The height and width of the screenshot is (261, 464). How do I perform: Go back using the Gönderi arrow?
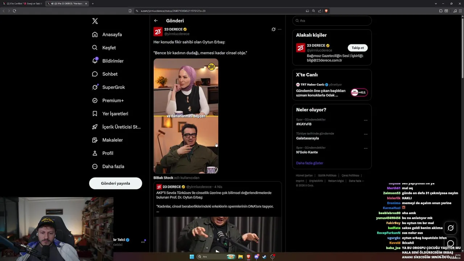[x=156, y=21]
